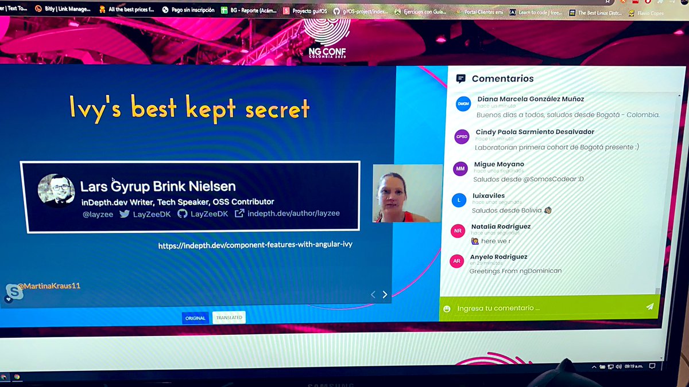The image size is (689, 387).
Task: Click the Comentarios panel heading
Action: point(502,79)
